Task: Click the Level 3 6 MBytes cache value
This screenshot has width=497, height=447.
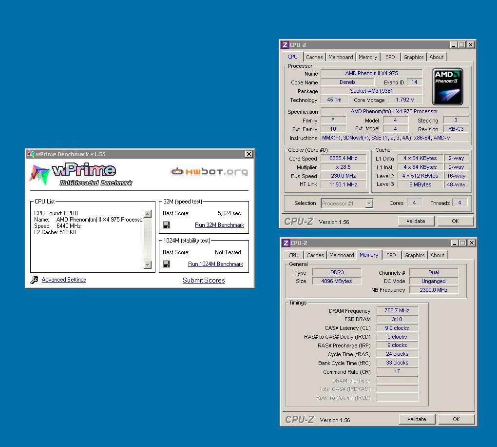Action: [x=421, y=184]
